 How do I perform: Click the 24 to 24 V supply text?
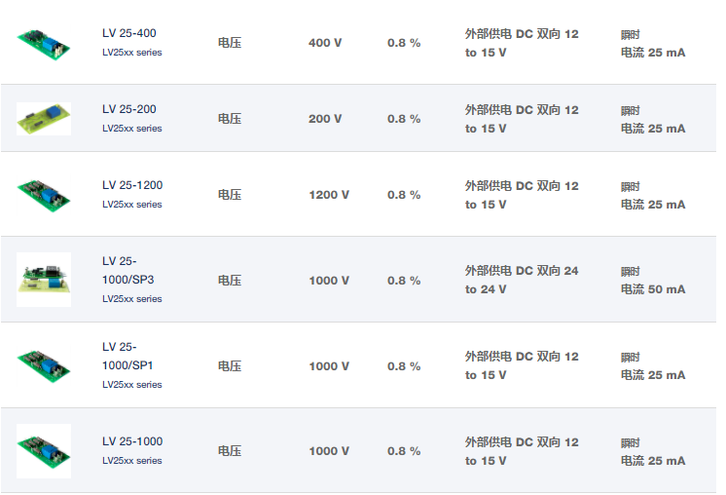pyautogui.click(x=522, y=280)
